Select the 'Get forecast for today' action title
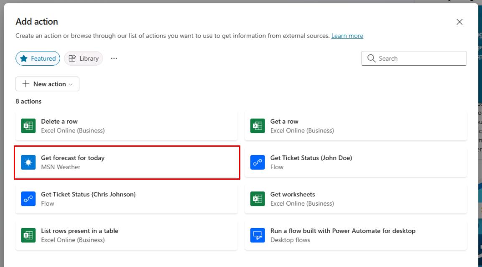This screenshot has height=267, width=482. (x=73, y=158)
